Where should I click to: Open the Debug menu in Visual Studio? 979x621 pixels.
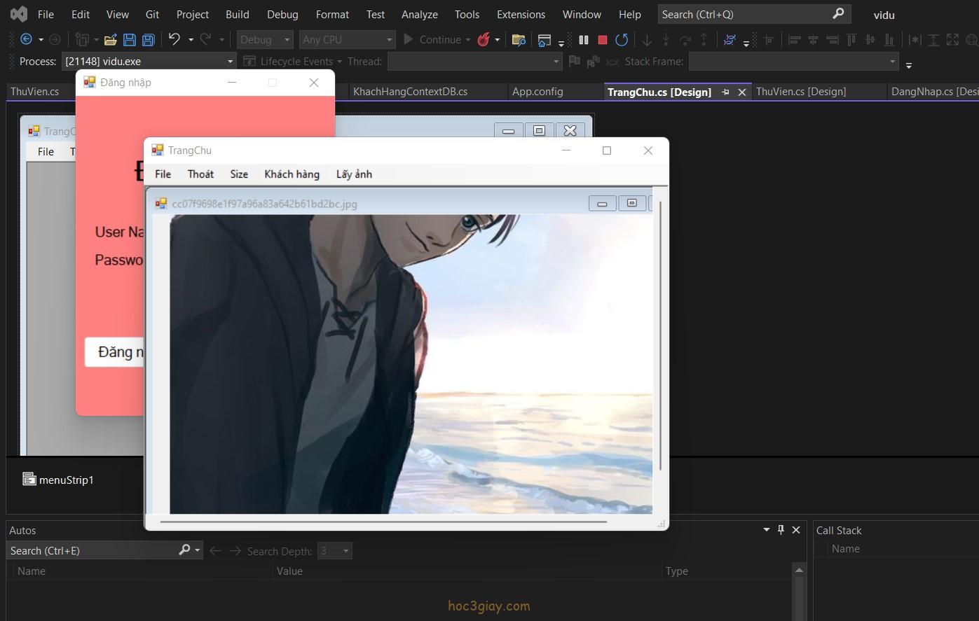[x=282, y=14]
